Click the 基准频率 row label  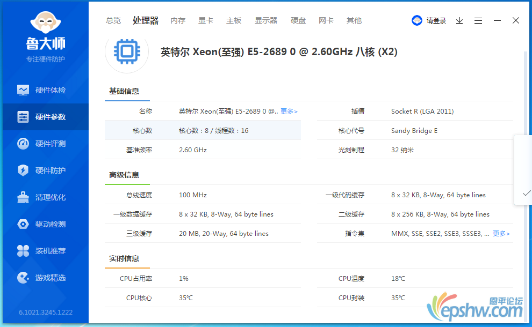point(139,150)
